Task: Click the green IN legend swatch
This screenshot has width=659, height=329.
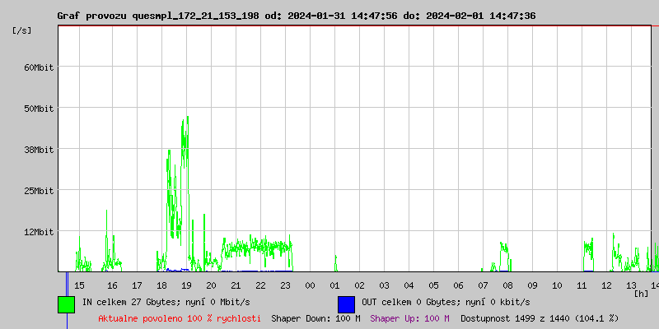Action: coord(66,304)
